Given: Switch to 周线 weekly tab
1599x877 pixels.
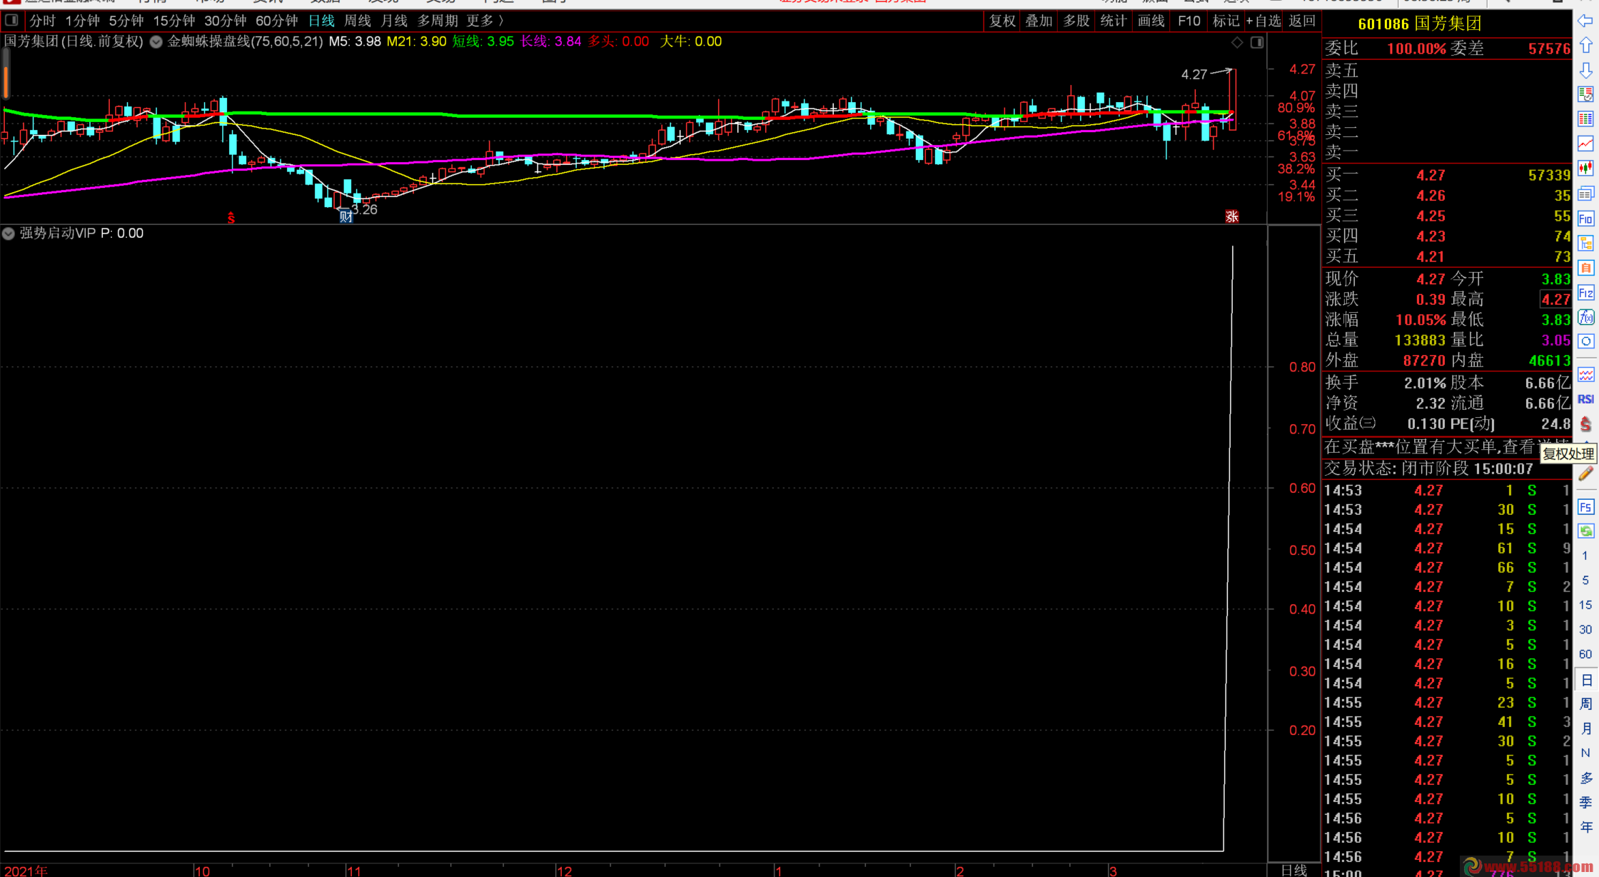Looking at the screenshot, I should [358, 21].
